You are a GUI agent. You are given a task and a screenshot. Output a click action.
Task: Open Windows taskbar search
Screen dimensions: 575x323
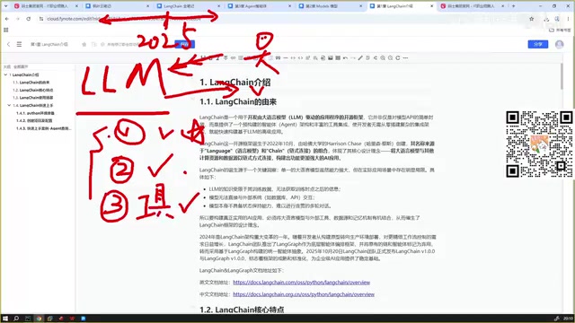click(16, 319)
